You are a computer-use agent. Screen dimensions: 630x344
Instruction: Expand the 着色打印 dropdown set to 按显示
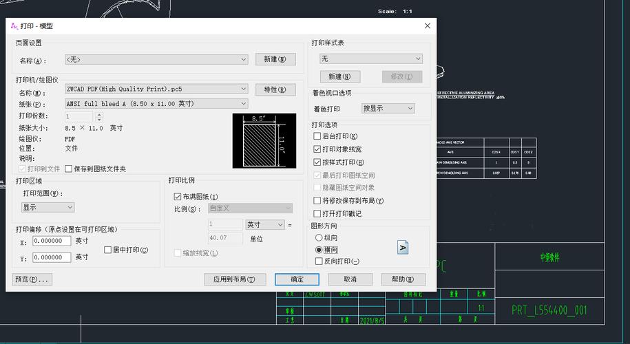pyautogui.click(x=388, y=109)
